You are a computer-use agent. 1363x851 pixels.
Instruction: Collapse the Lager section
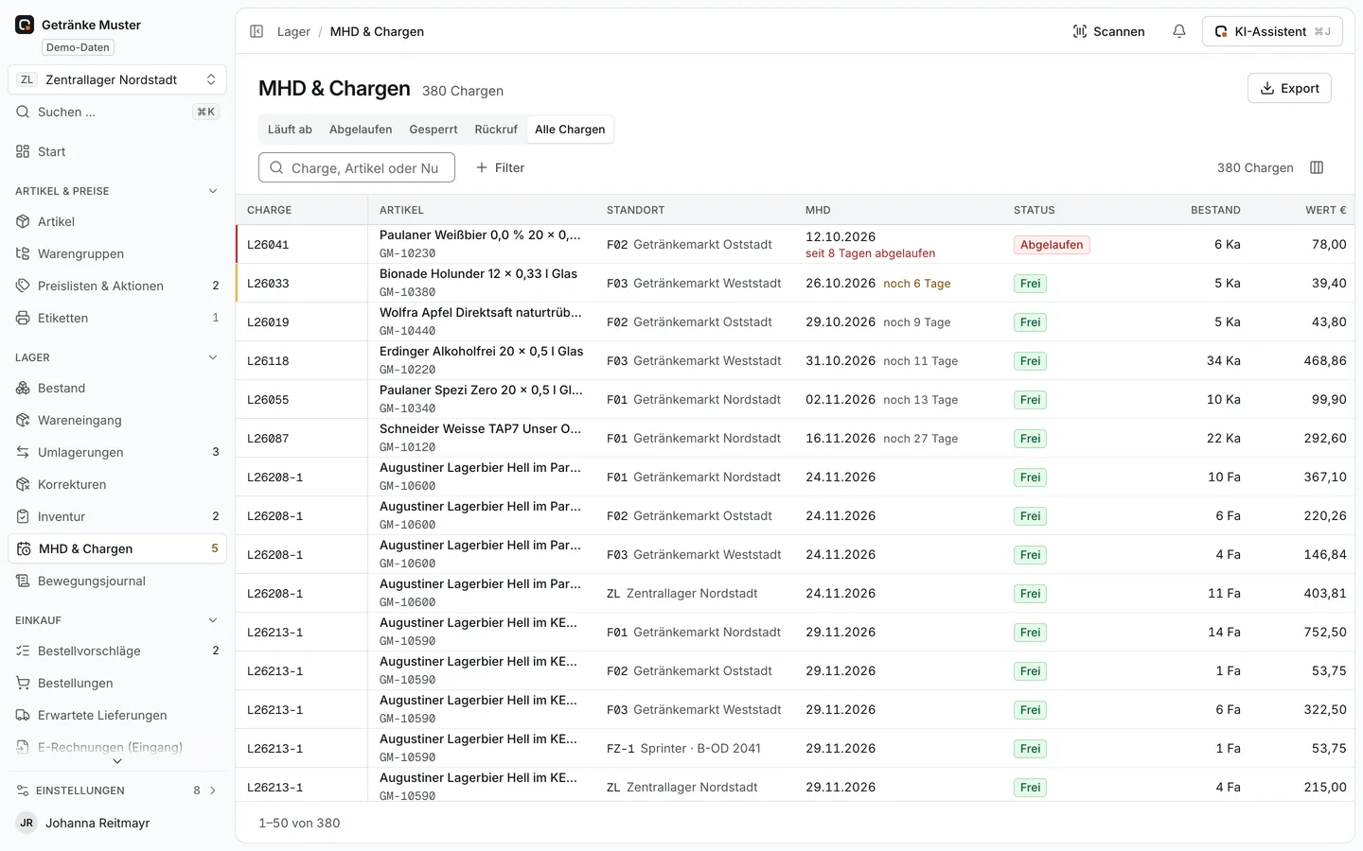[117, 357]
